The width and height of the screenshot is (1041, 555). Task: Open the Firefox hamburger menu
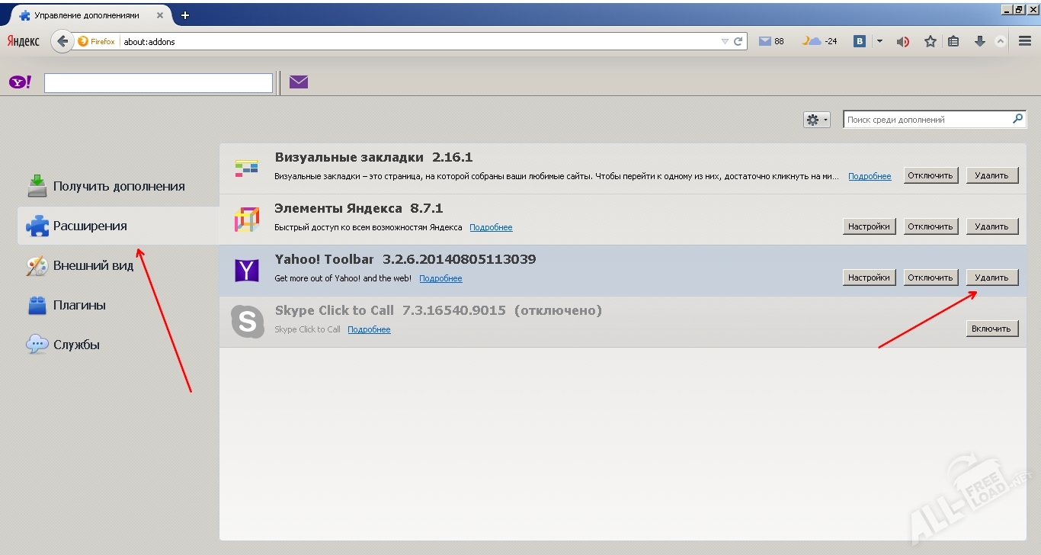[1025, 40]
